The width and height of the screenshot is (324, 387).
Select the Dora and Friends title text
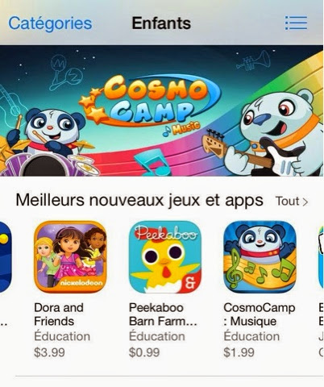(x=59, y=314)
